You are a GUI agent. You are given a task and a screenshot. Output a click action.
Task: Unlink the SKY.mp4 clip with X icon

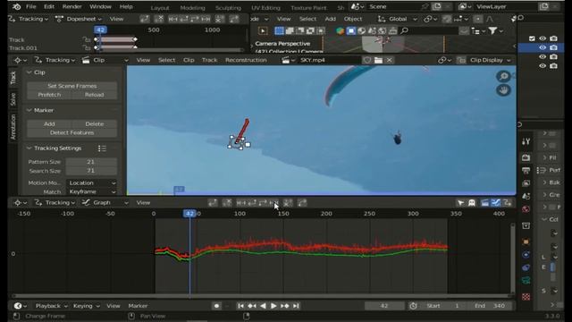[x=390, y=60]
